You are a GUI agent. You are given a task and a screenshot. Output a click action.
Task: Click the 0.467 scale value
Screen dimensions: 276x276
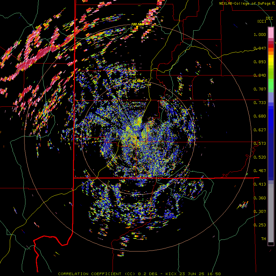pyautogui.click(x=260, y=171)
